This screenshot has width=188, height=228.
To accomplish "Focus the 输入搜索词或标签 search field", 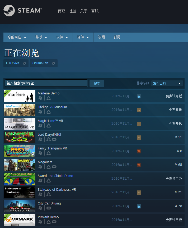I will pos(46,83).
